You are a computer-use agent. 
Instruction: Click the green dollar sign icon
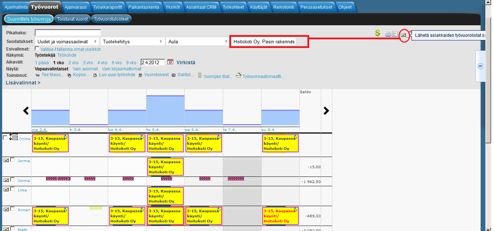(x=378, y=33)
